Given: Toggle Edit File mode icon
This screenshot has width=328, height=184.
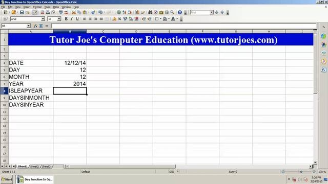Looking at the screenshot, I should [x=35, y=12].
